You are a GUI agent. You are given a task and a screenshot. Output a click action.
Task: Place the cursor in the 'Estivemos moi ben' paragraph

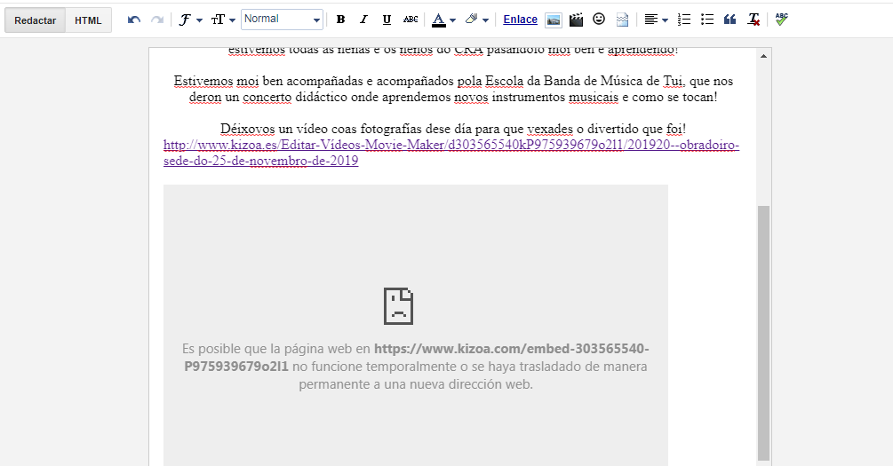[453, 89]
